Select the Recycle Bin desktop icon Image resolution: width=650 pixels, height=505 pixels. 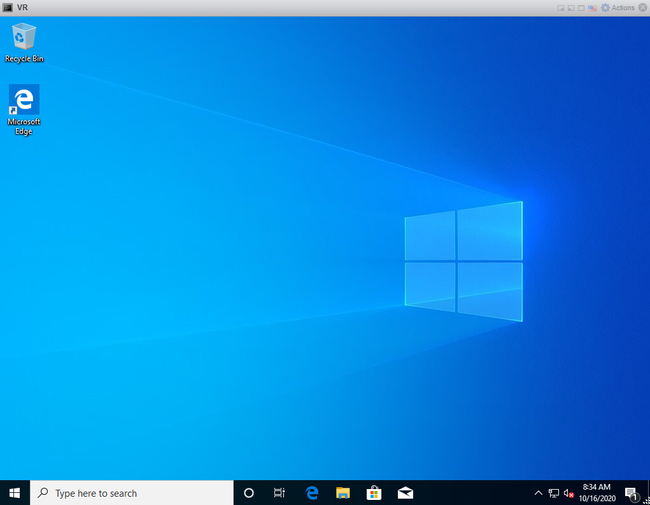[24, 43]
